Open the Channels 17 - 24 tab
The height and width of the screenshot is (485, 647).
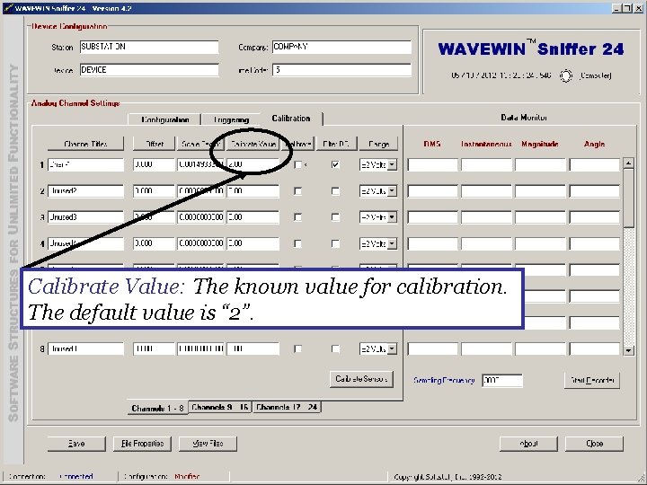tap(287, 407)
